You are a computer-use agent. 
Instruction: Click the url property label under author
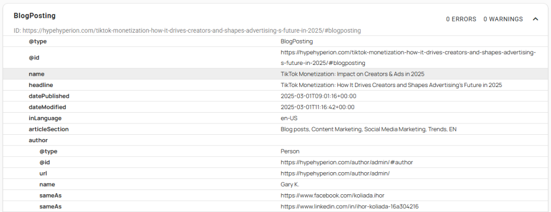(43, 173)
